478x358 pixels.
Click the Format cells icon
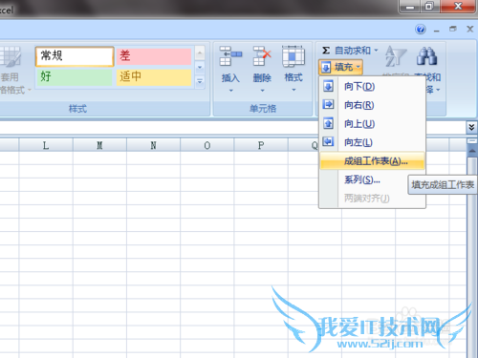[293, 56]
